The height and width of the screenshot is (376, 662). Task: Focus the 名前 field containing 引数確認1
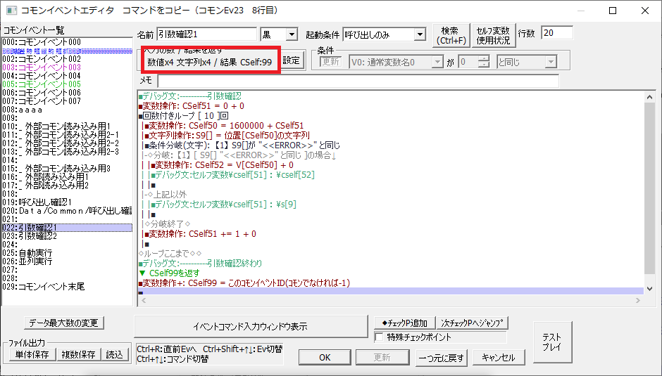point(206,34)
